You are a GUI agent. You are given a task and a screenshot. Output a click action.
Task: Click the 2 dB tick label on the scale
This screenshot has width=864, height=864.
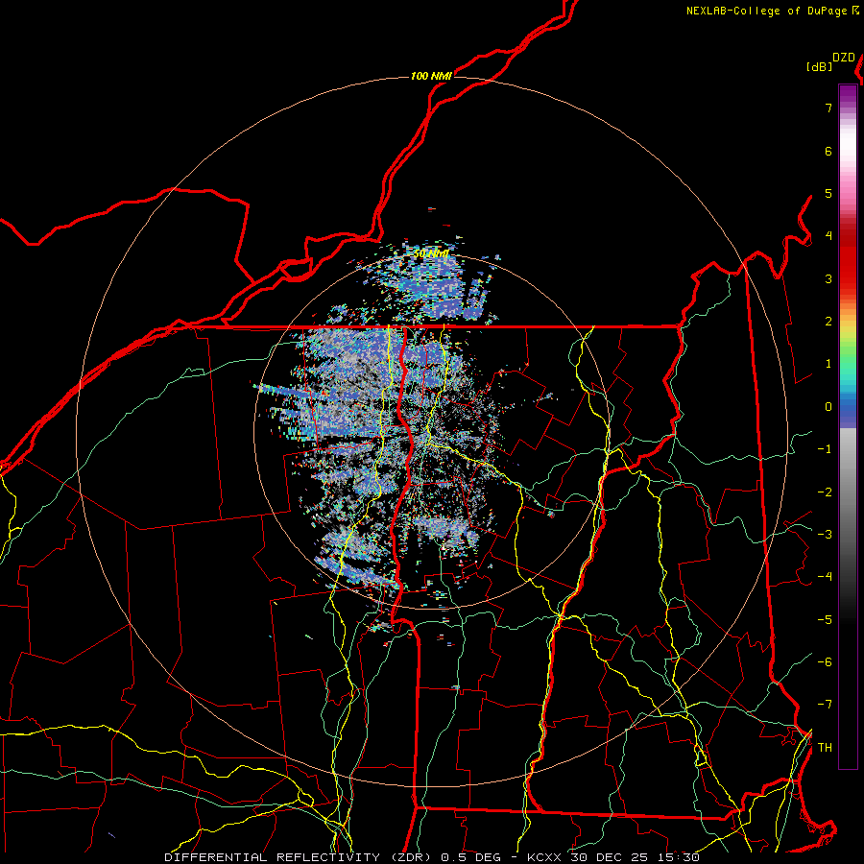[x=828, y=322]
